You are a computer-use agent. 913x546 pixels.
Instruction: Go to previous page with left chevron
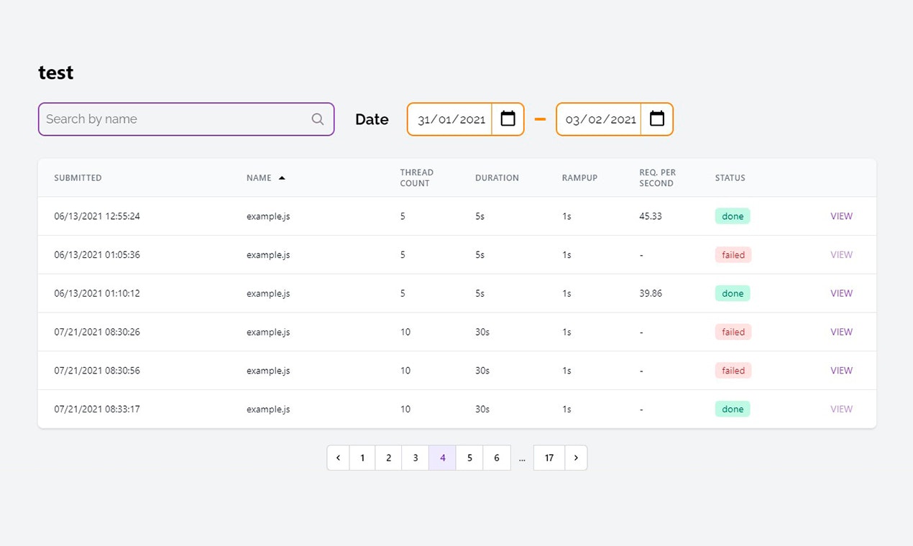[x=338, y=458]
